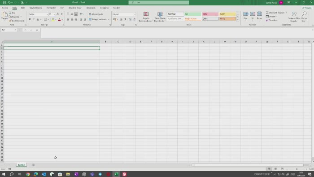The height and width of the screenshot is (177, 314).
Task: Click the Kes (Cut) scissors icon
Action: click(10, 13)
